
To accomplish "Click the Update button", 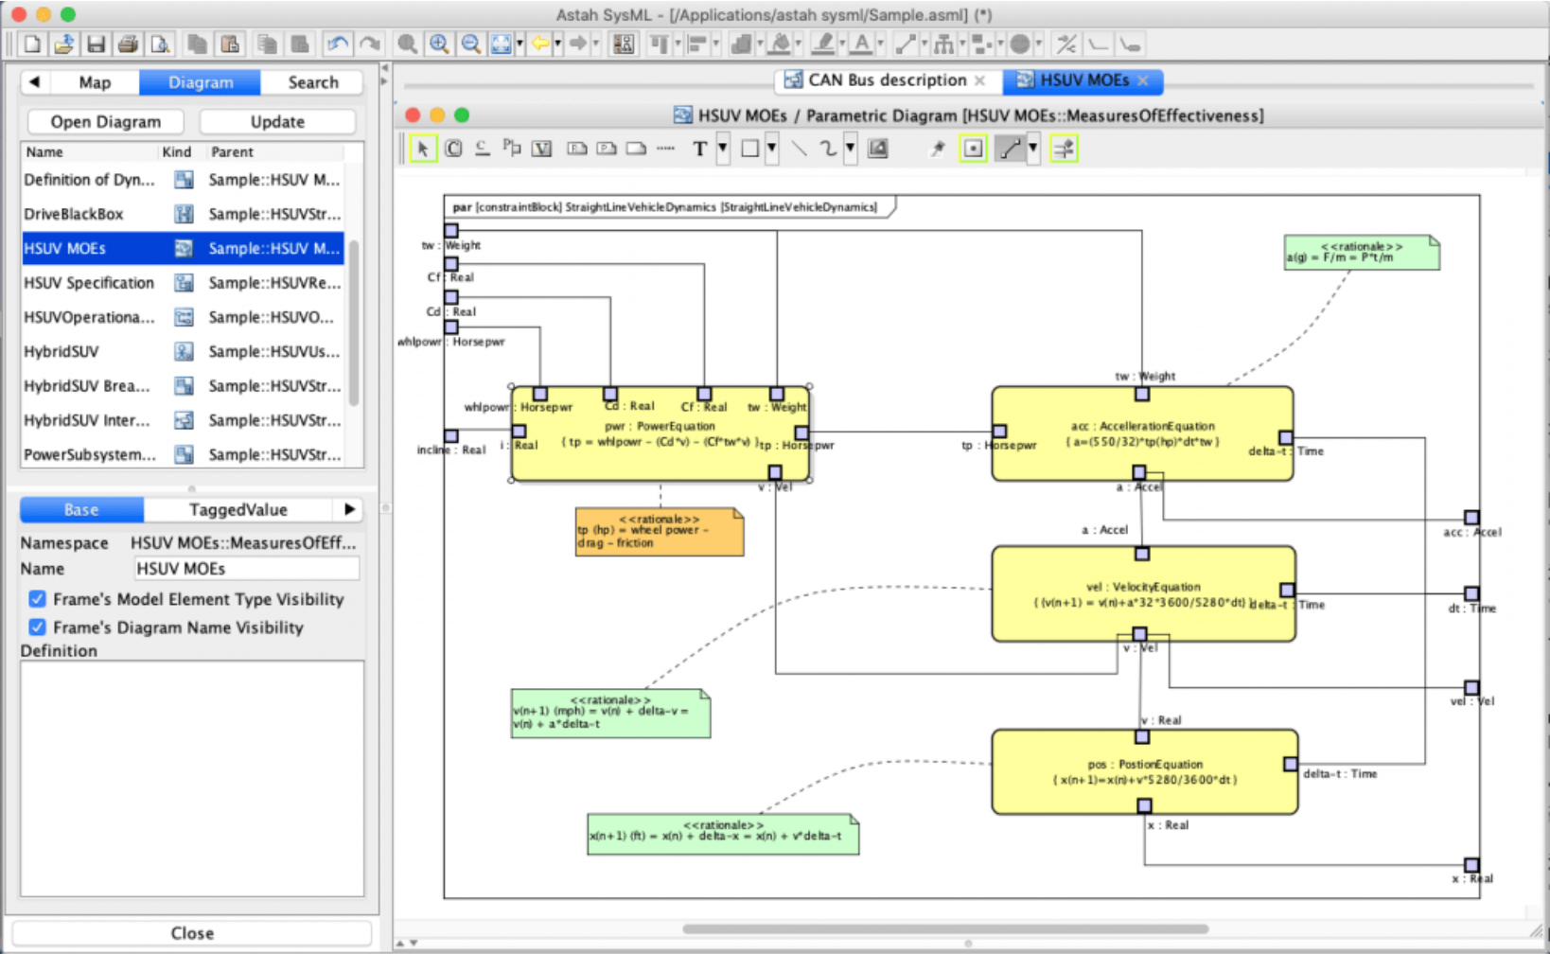I will (x=277, y=122).
